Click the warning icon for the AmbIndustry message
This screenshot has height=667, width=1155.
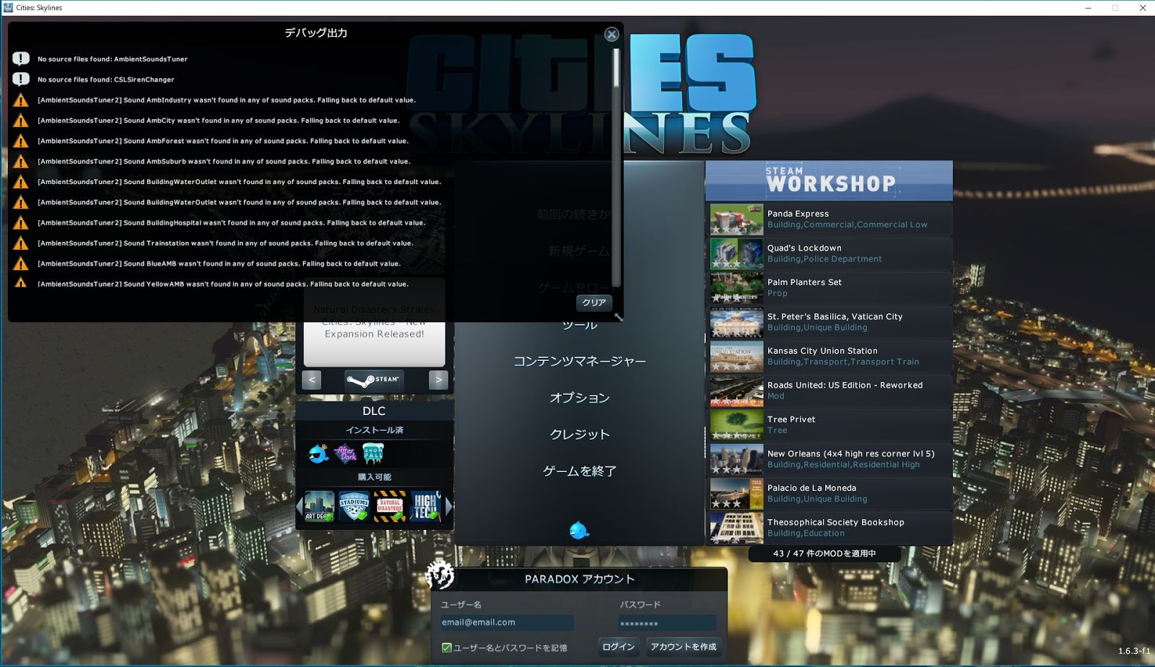[x=21, y=100]
